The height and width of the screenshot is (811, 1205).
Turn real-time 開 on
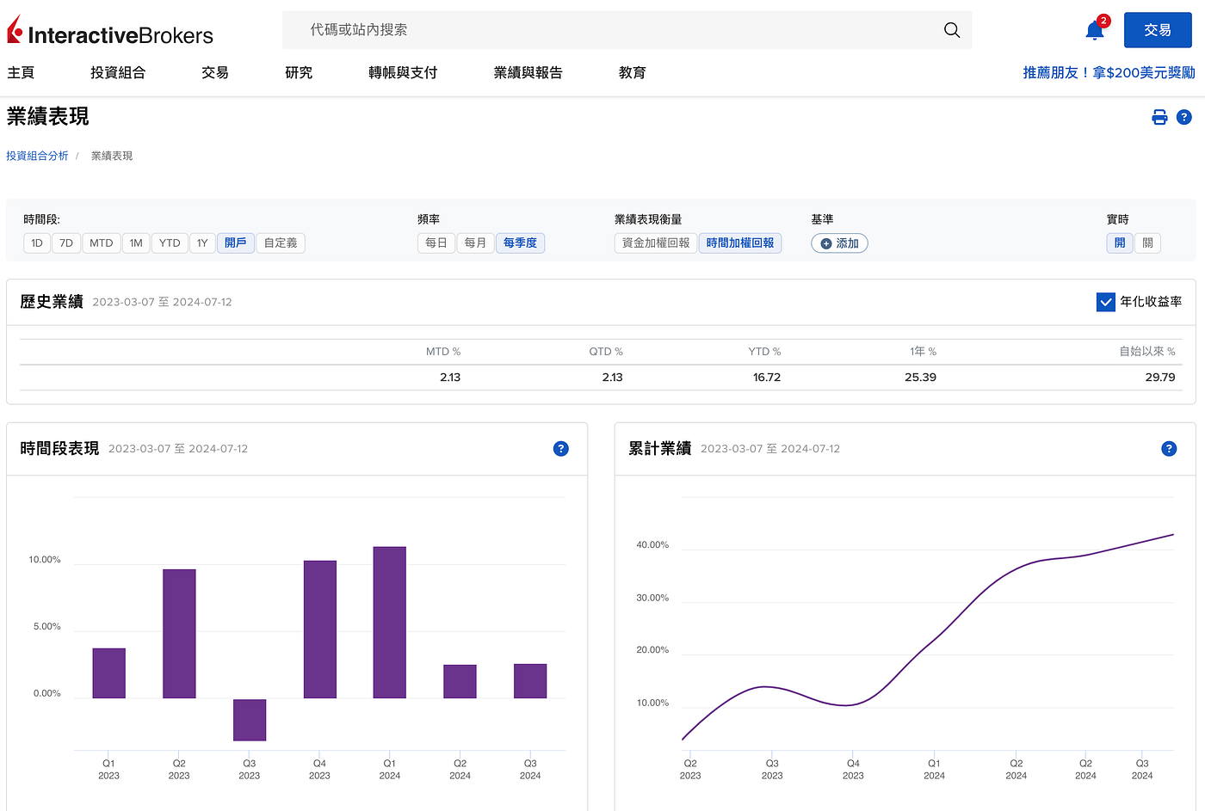point(1120,243)
